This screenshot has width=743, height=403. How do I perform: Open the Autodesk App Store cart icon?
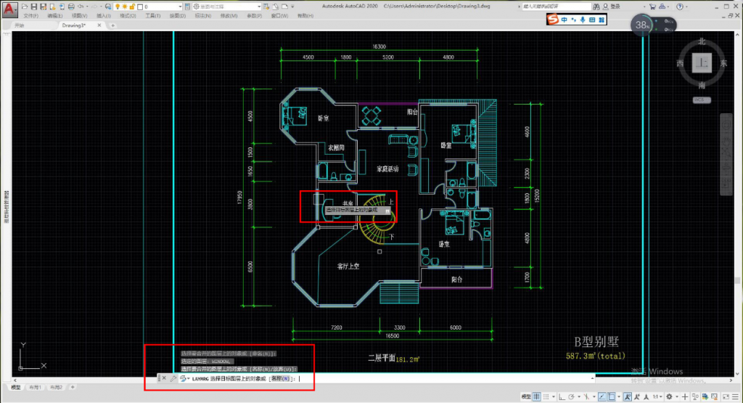[652, 7]
